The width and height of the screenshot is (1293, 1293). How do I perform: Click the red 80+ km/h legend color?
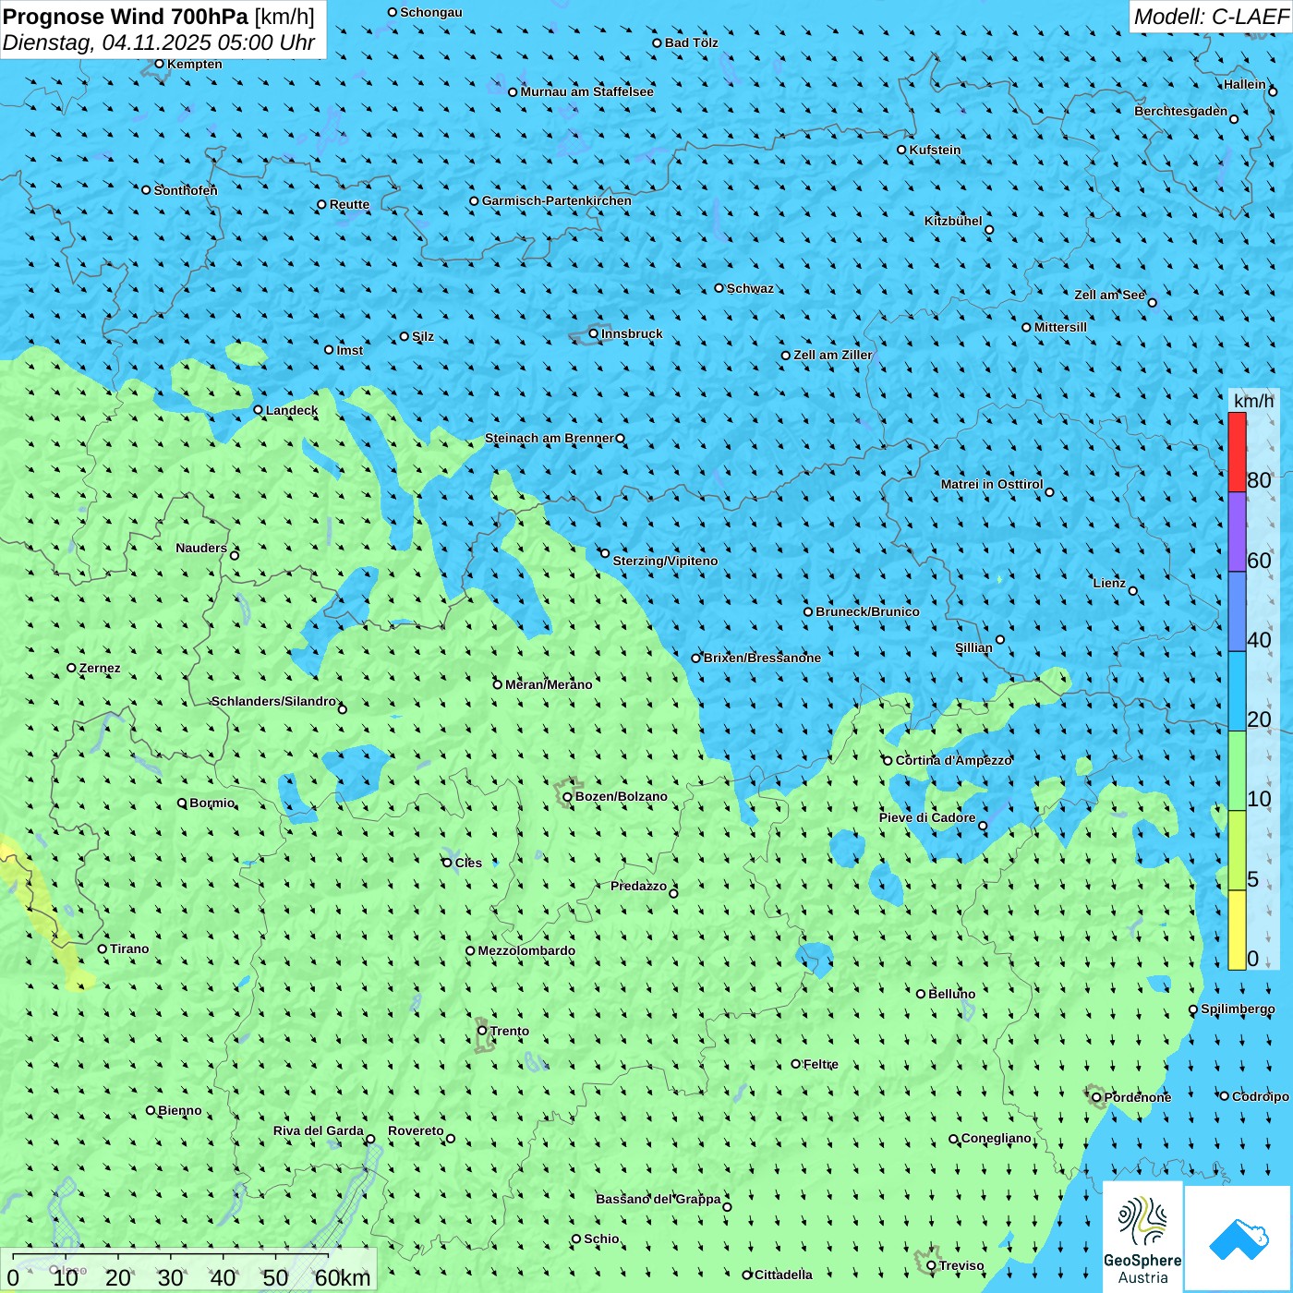pos(1237,452)
